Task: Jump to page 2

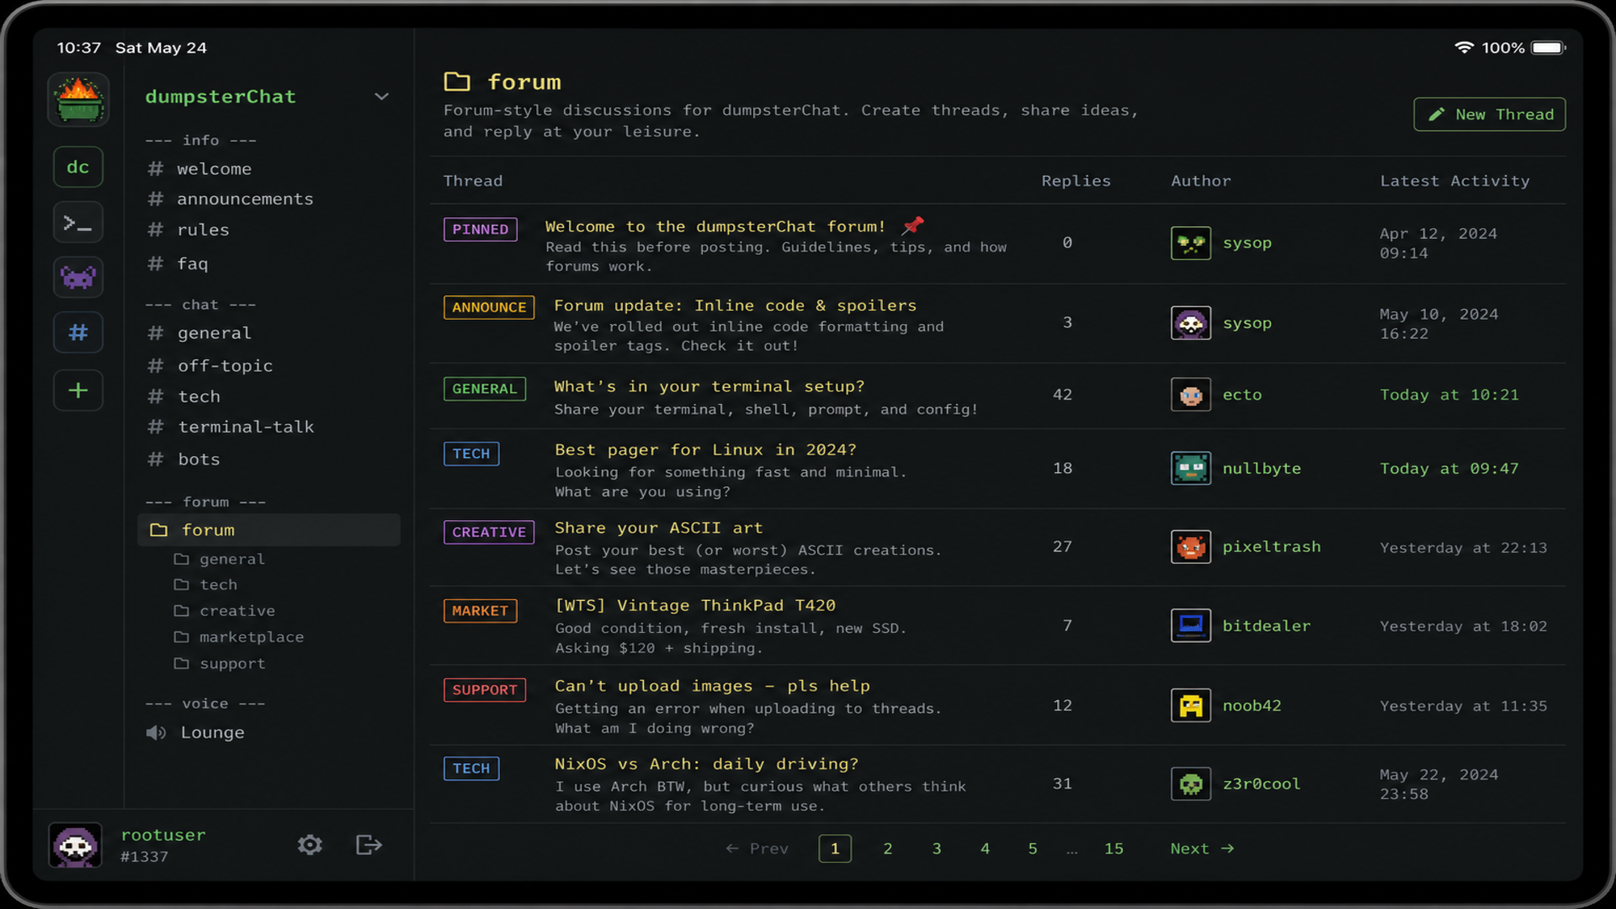Action: coord(888,848)
